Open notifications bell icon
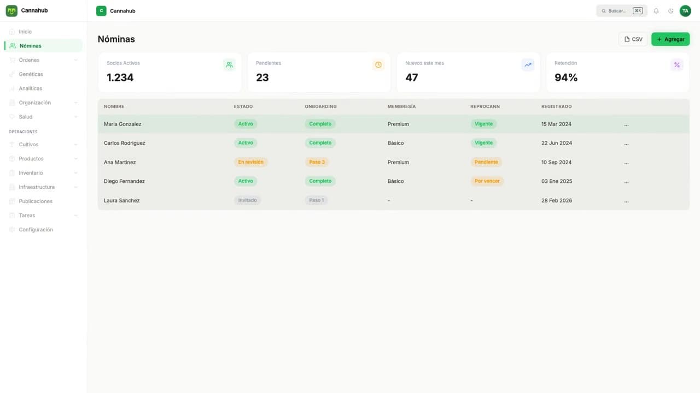This screenshot has height=393, width=700. click(656, 11)
